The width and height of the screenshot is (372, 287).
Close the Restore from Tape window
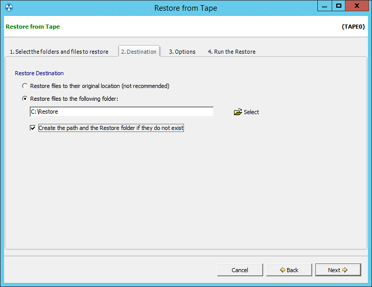(x=357, y=6)
